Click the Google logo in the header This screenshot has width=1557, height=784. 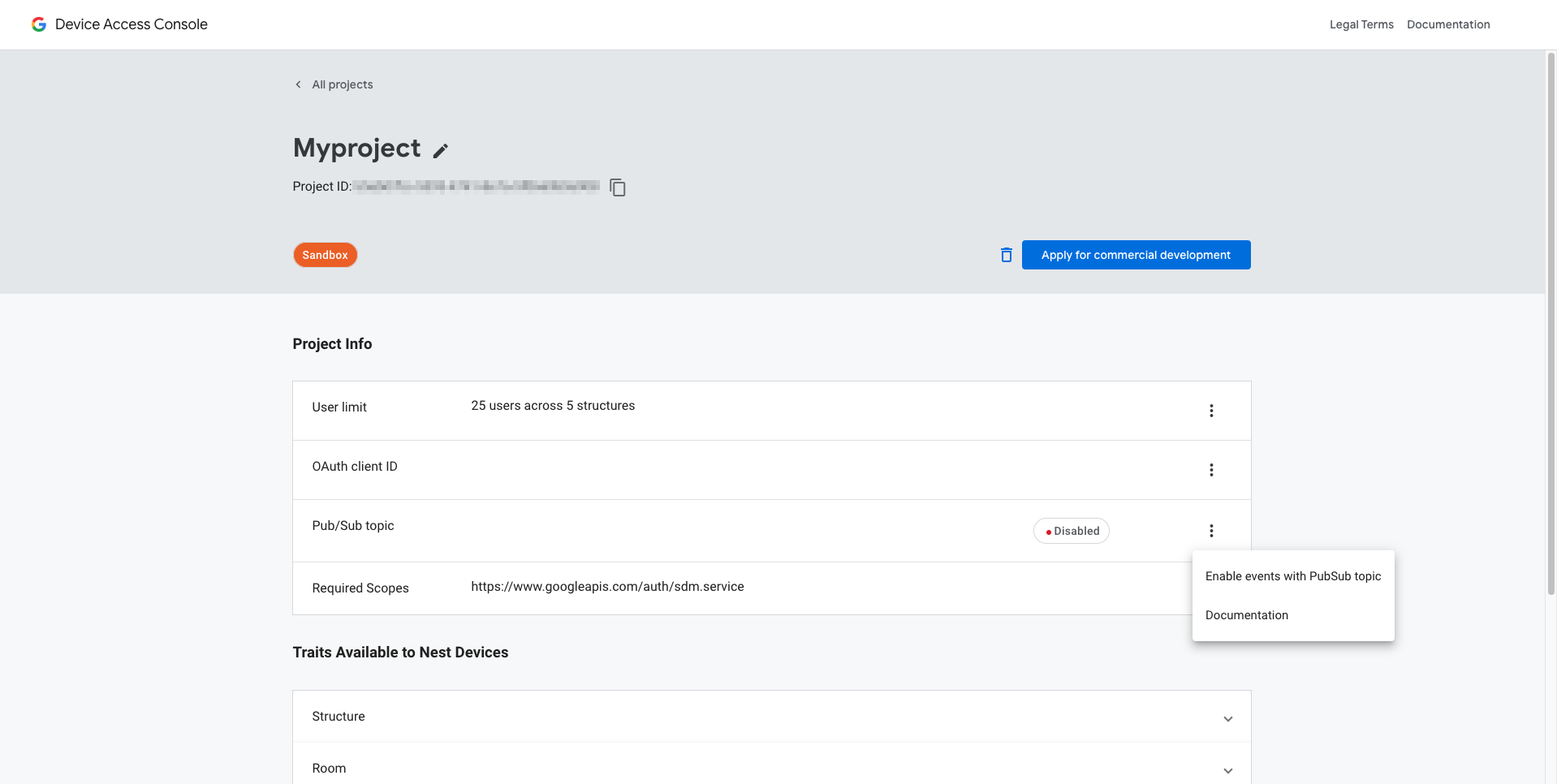38,24
